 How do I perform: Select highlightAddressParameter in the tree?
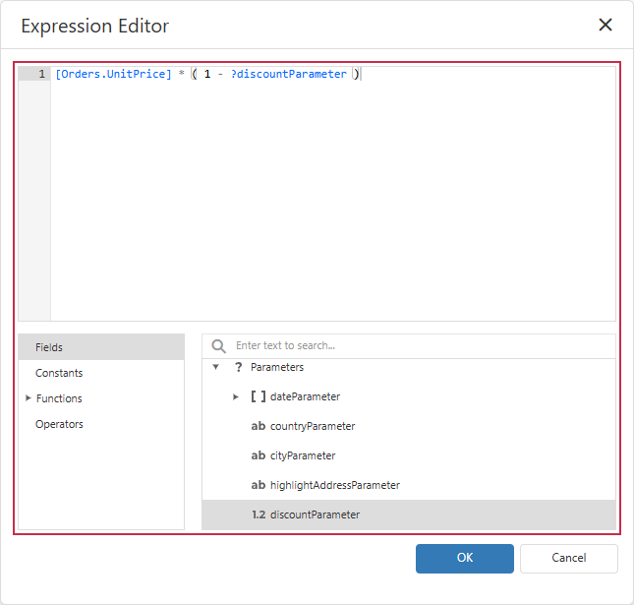pyautogui.click(x=409, y=485)
